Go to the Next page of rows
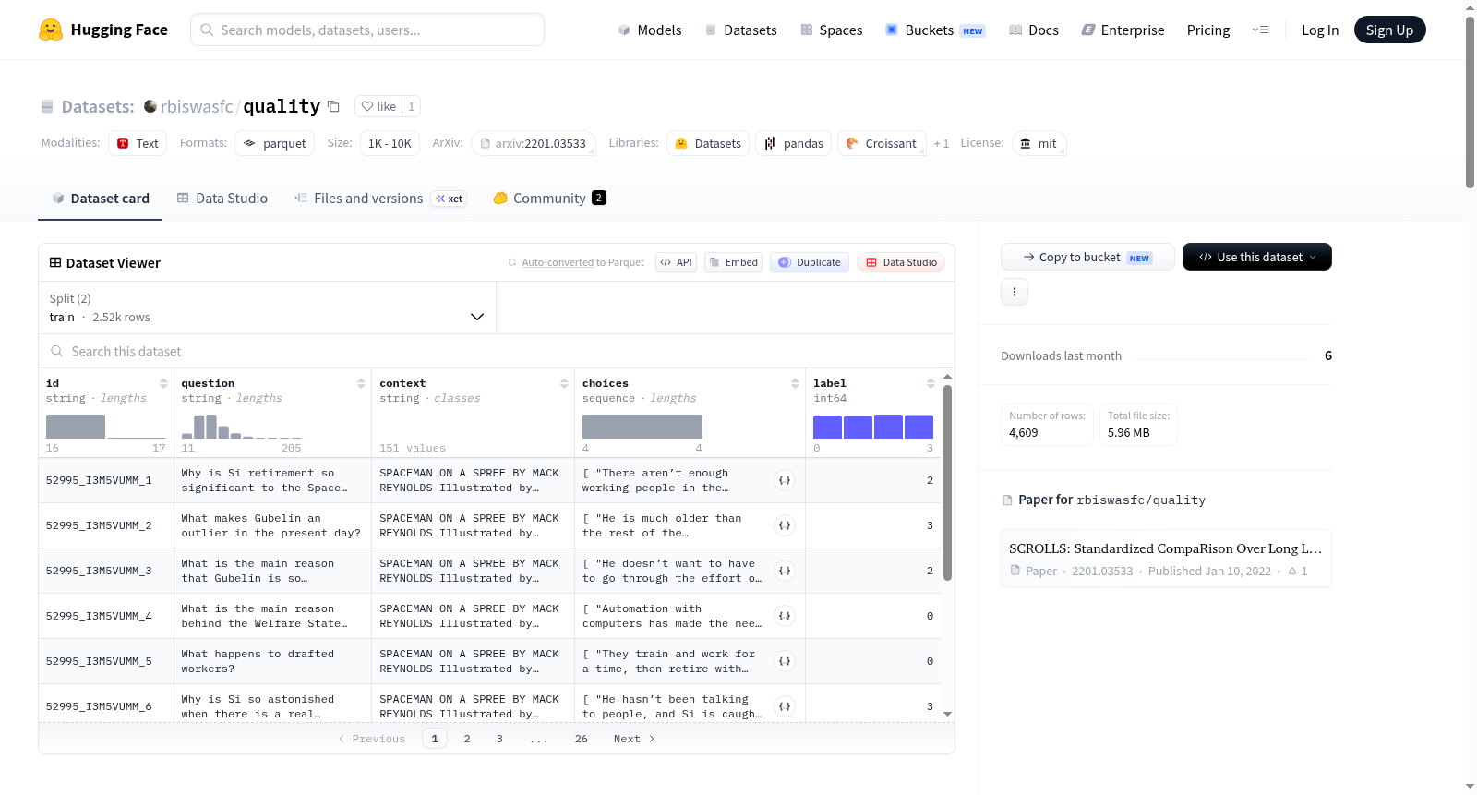The height and width of the screenshot is (795, 1477). [x=634, y=739]
